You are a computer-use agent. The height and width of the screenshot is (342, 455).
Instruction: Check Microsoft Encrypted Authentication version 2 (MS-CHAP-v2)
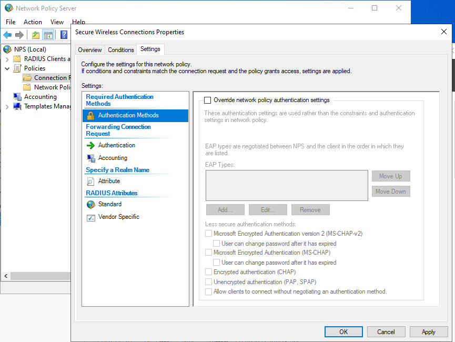[x=208, y=233]
